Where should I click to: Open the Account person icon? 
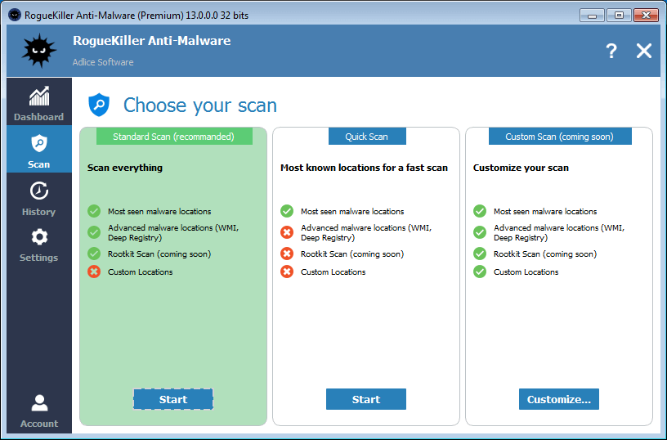coord(38,403)
